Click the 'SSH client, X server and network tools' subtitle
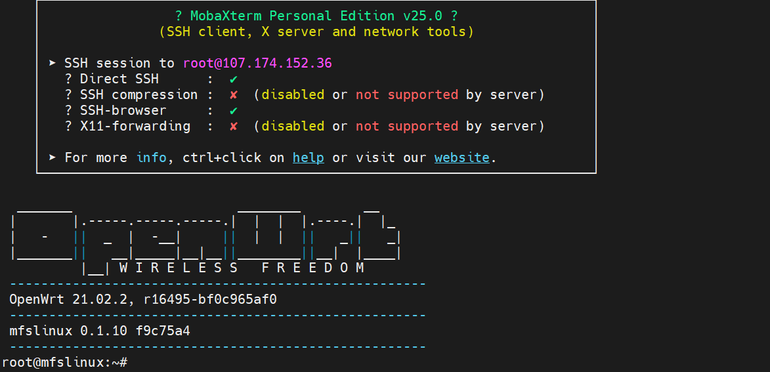This screenshot has height=372, width=770. (x=316, y=31)
